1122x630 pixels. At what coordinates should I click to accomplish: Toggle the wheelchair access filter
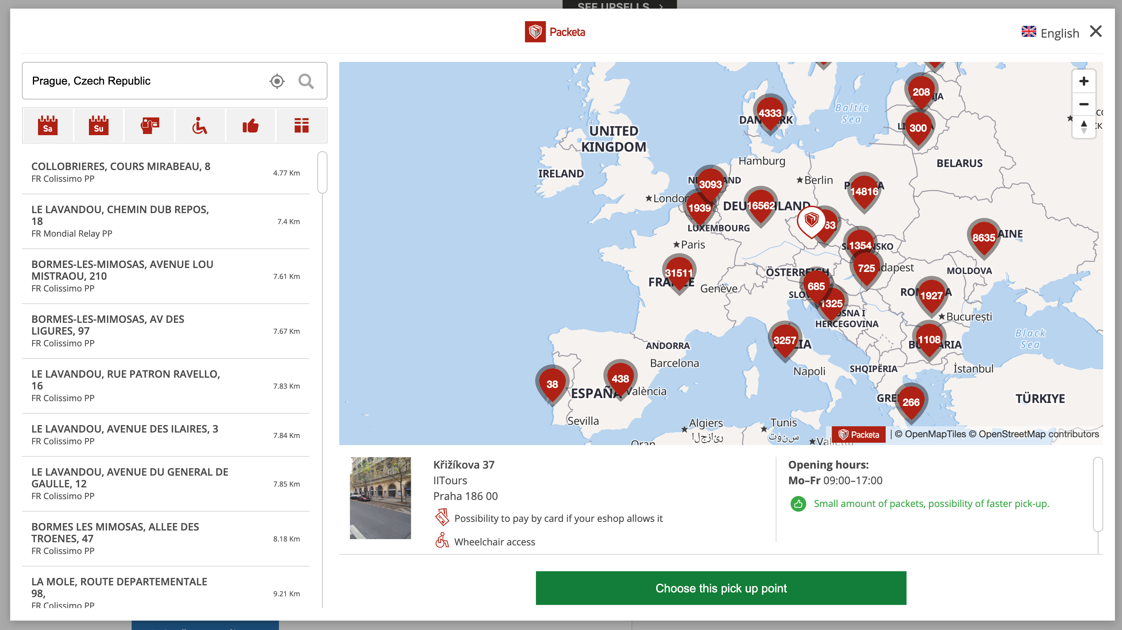coord(200,125)
